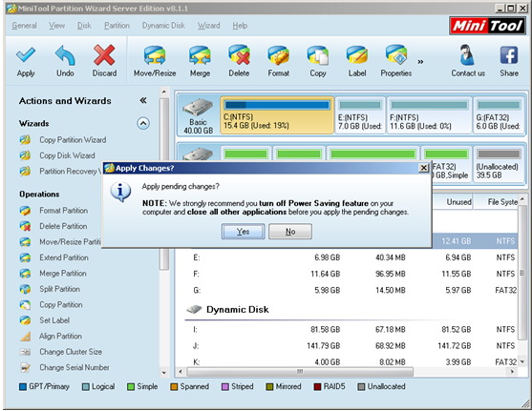This screenshot has height=411, width=532.
Task: Select the G: row in partition list
Action: coord(351,290)
